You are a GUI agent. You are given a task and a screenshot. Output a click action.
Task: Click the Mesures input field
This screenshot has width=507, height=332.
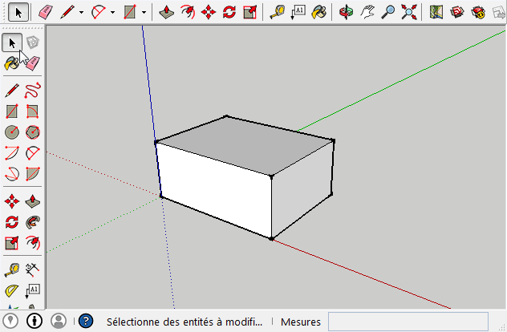click(x=408, y=322)
